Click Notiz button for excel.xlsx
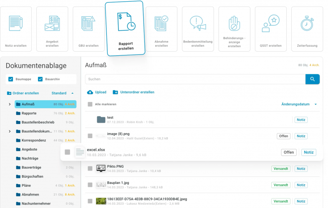The width and height of the screenshot is (328, 208). [x=309, y=152]
